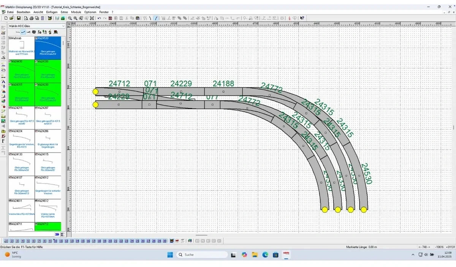Image resolution: width=456 pixels, height=267 pixels.
Task: Open Microsoft Edge from taskbar
Action: tap(265, 254)
